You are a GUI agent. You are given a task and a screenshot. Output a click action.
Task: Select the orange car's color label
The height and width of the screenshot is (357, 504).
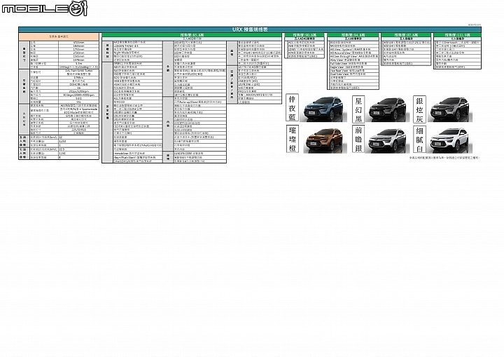click(x=292, y=139)
